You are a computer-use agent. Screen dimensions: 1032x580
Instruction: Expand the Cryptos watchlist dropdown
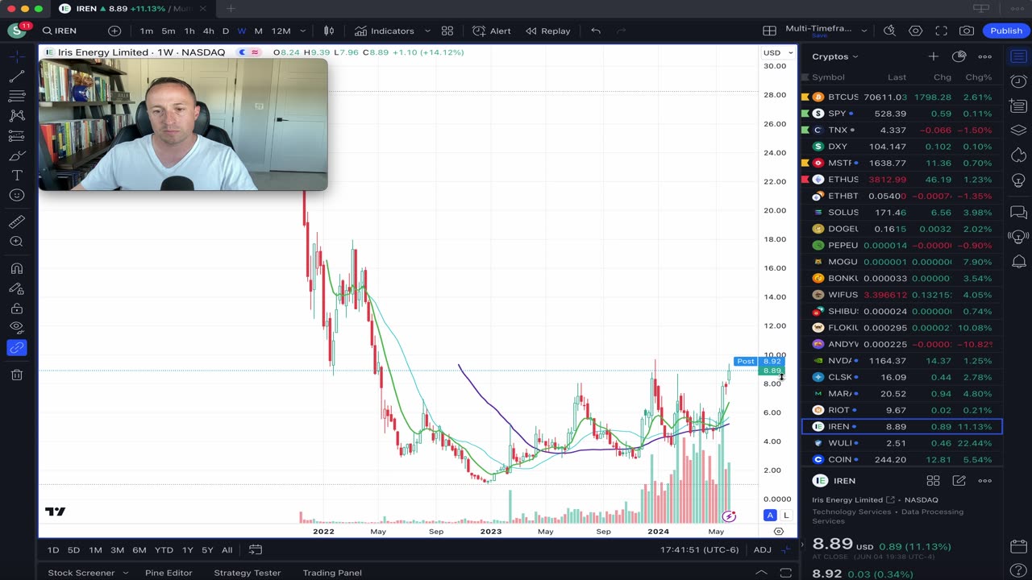click(x=834, y=56)
